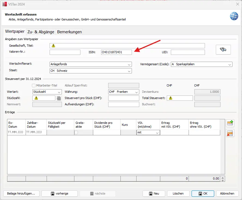Toggle the Gratisaktie checkbox in table row
Viewport: 242px width, 200px height.
click(x=76, y=133)
